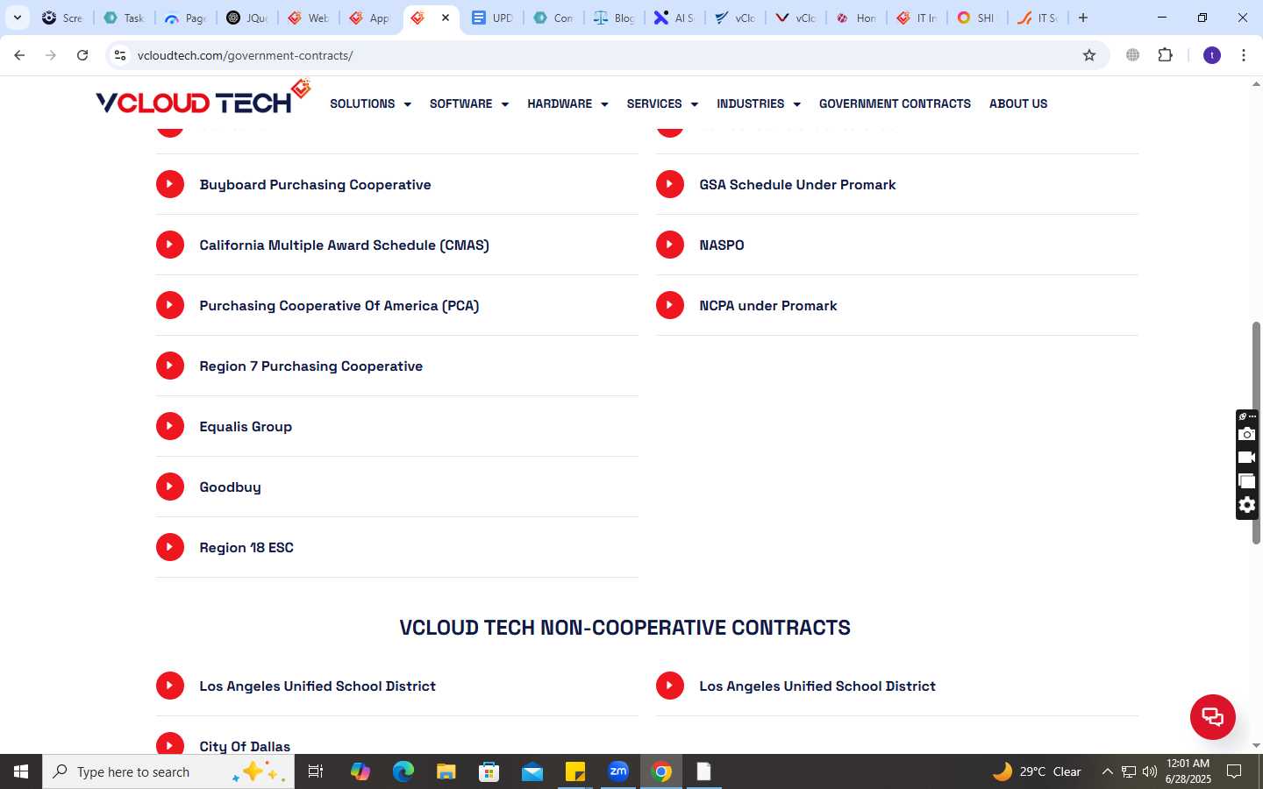
Task: Open the Windows Start menu
Action: (x=21, y=771)
